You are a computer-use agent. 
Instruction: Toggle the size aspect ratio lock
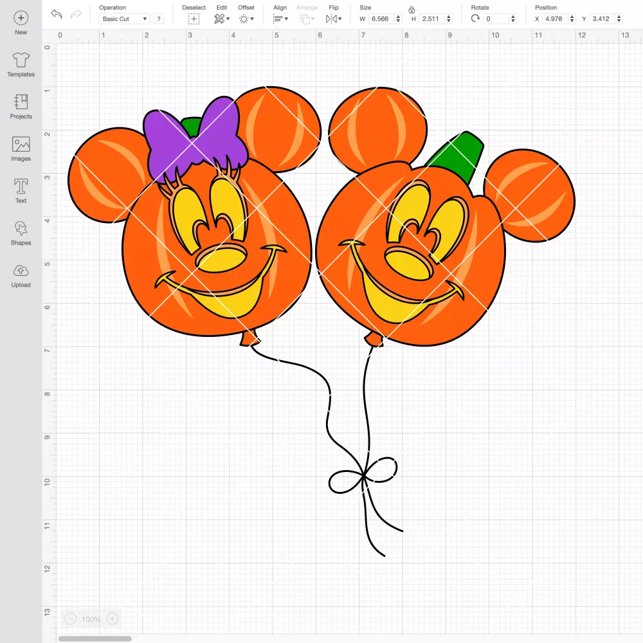412,10
